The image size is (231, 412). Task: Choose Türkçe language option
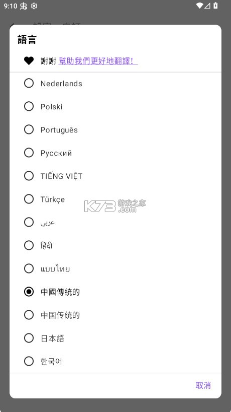[x=115, y=199]
